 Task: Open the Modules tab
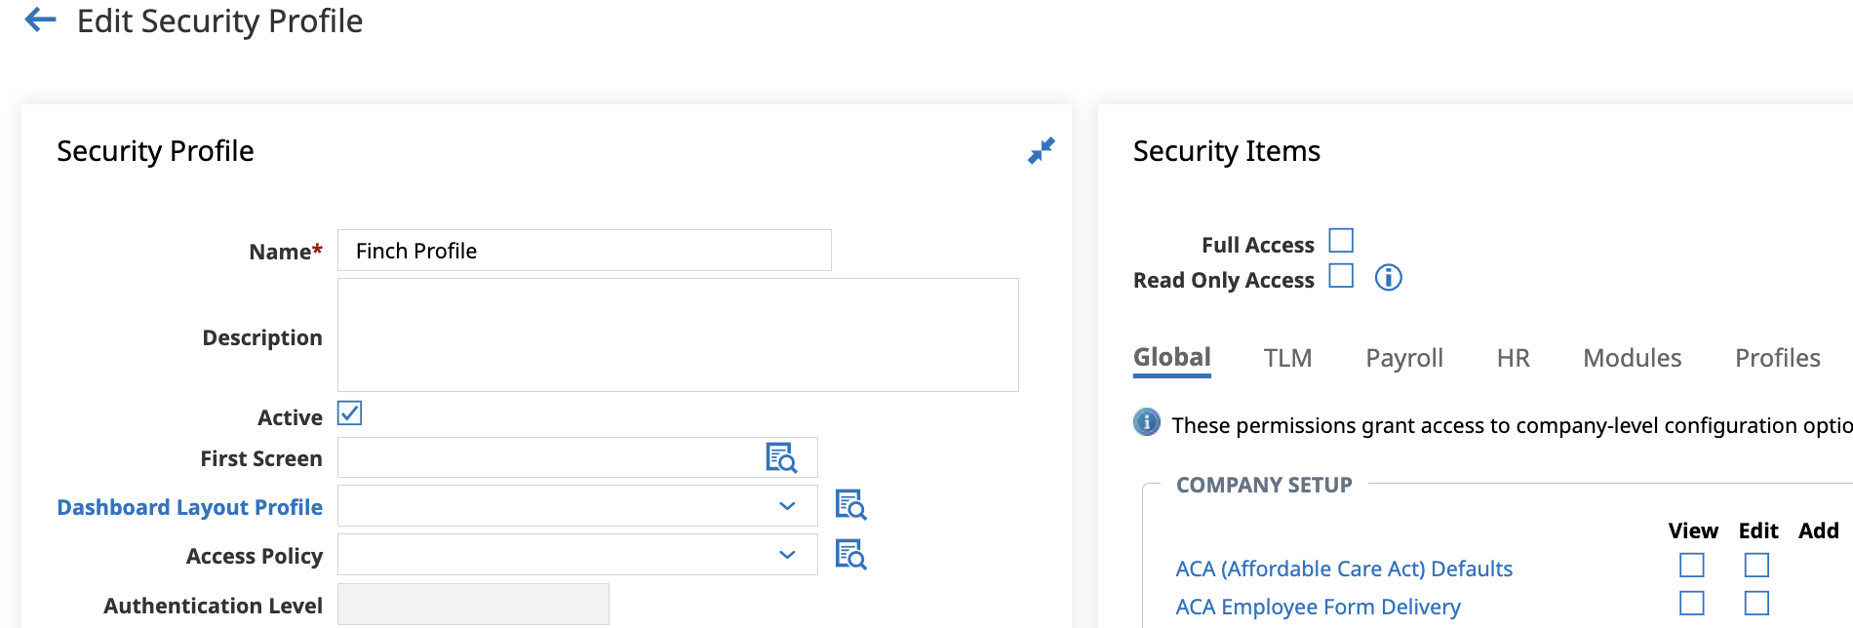1632,358
